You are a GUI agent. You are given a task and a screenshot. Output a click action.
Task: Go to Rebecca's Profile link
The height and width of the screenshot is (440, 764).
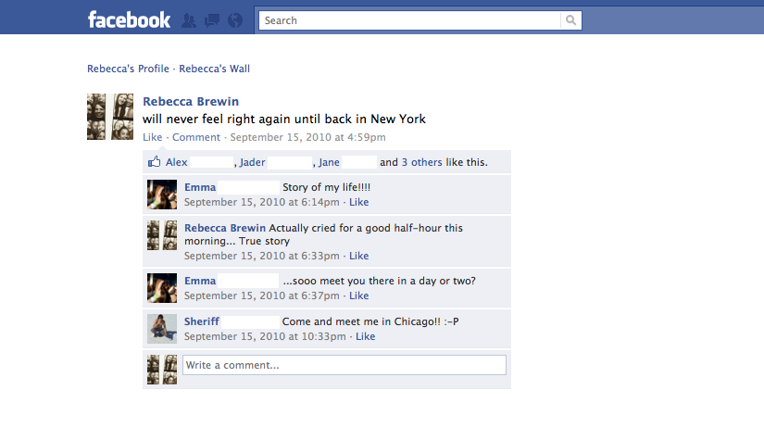[x=128, y=69]
